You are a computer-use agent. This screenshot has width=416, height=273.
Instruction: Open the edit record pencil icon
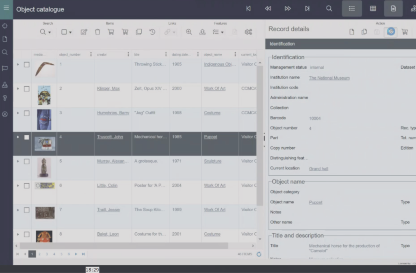pyautogui.click(x=84, y=32)
